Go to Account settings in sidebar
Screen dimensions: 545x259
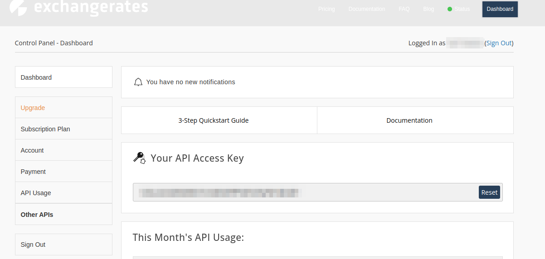[63, 150]
